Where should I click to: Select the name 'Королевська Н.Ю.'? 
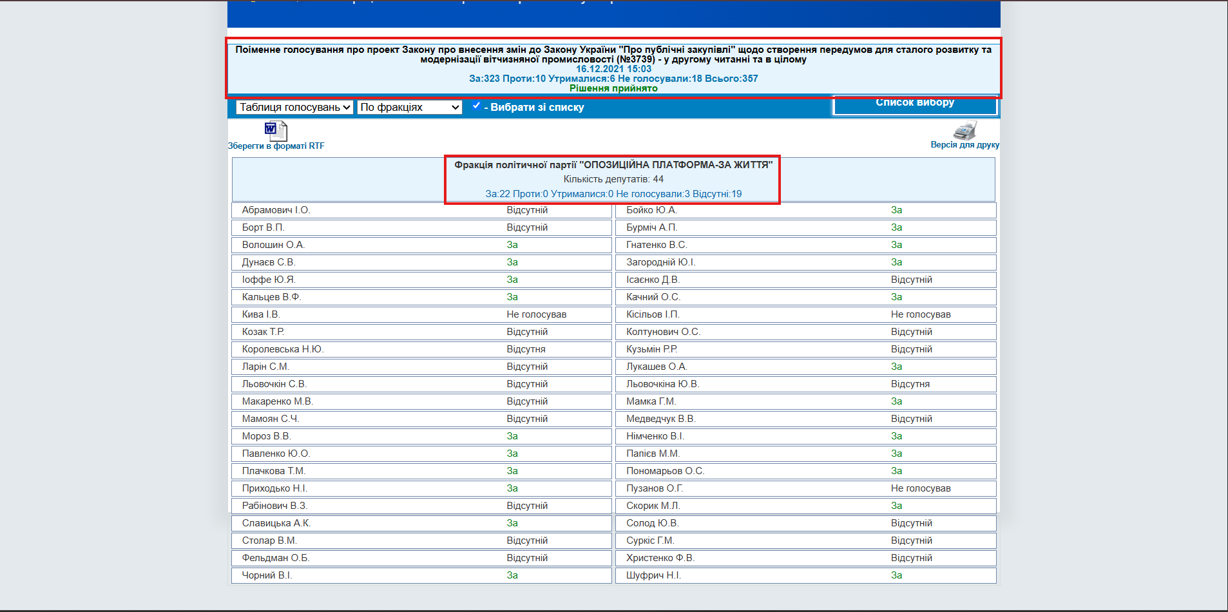pos(283,349)
